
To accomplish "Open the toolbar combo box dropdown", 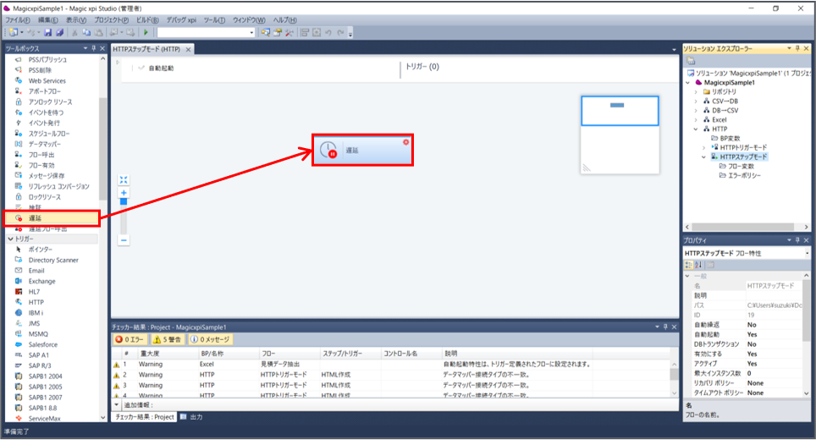I will 251,32.
